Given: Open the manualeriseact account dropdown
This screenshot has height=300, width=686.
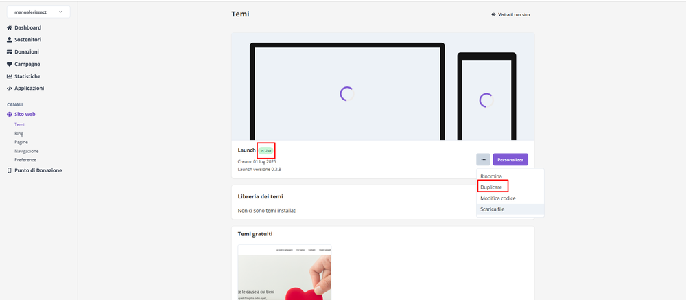Looking at the screenshot, I should click(38, 12).
